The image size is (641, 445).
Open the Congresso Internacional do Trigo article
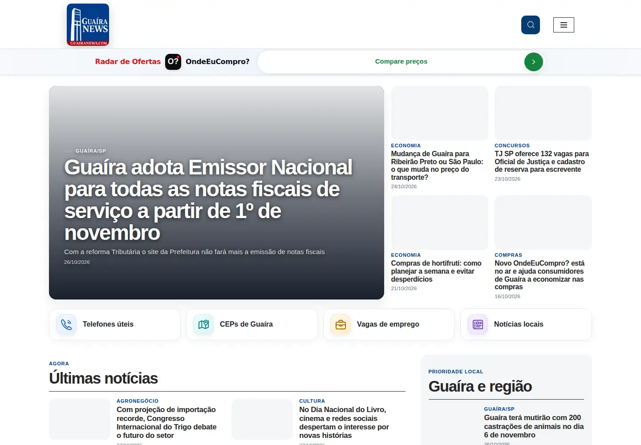(x=166, y=422)
